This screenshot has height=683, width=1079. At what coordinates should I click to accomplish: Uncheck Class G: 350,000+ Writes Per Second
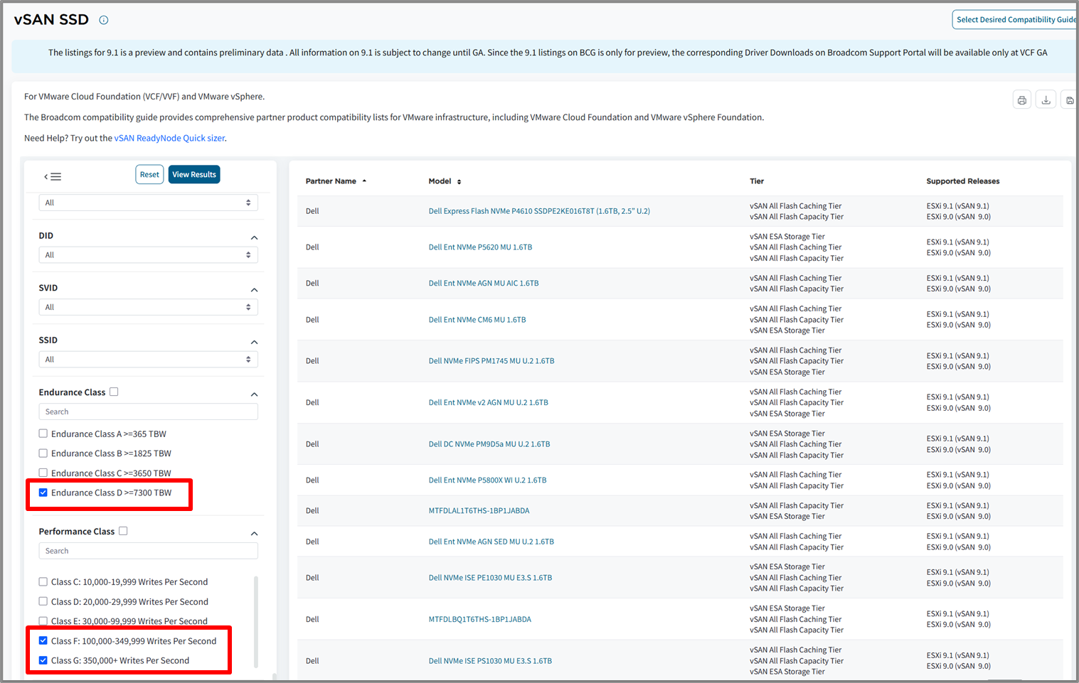[43, 660]
